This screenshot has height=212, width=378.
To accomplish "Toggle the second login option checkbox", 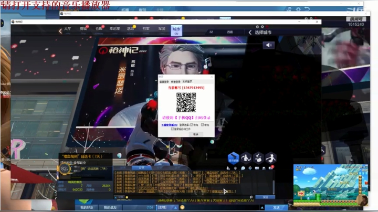I will click(203, 125).
